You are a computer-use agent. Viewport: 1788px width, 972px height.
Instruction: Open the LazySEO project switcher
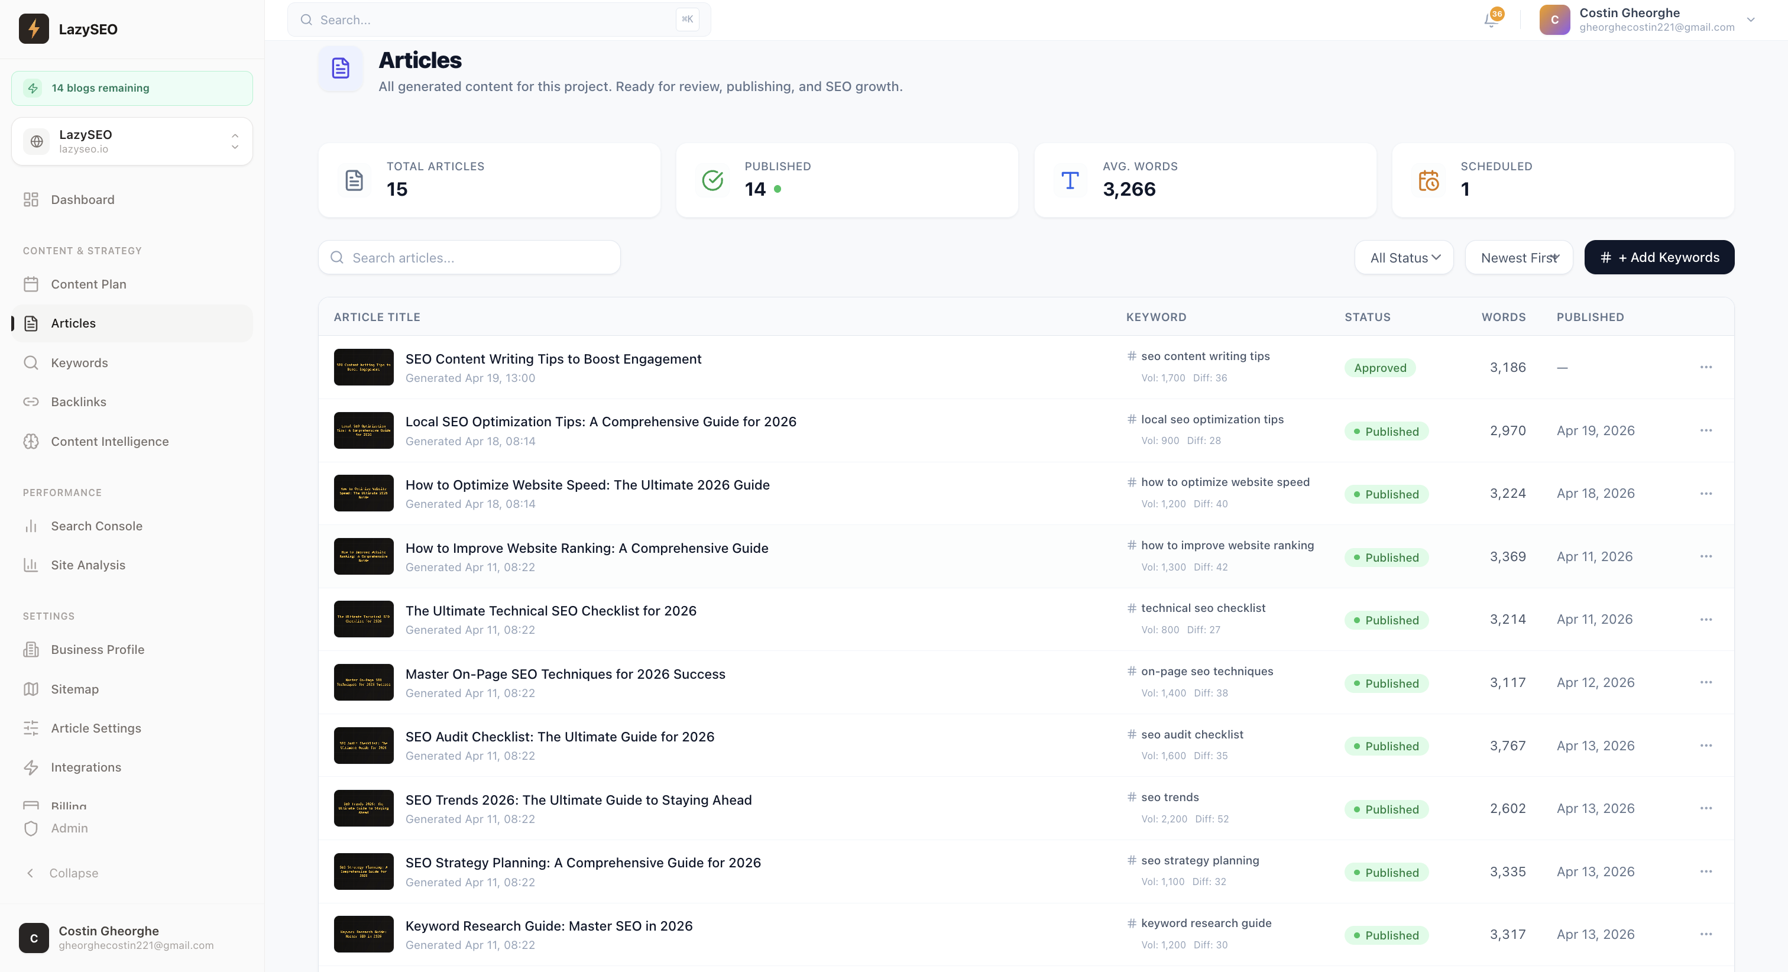(x=132, y=141)
